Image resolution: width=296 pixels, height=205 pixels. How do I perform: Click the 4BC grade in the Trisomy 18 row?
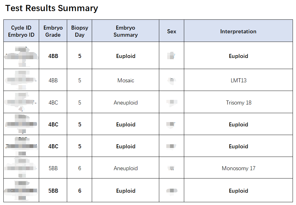coord(53,103)
